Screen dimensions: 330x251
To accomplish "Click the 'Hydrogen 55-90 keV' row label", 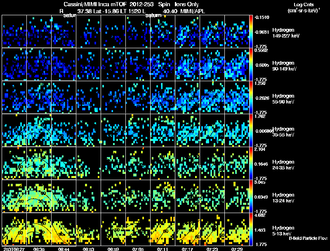I will click(x=283, y=99).
